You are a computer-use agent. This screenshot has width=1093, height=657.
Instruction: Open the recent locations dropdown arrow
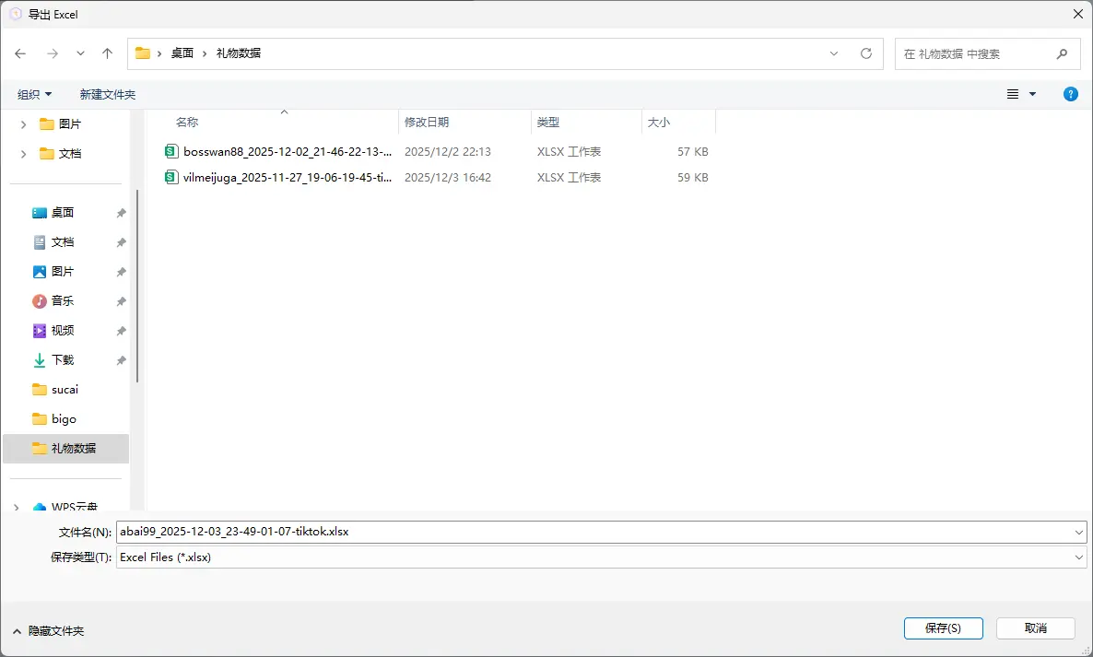(80, 53)
